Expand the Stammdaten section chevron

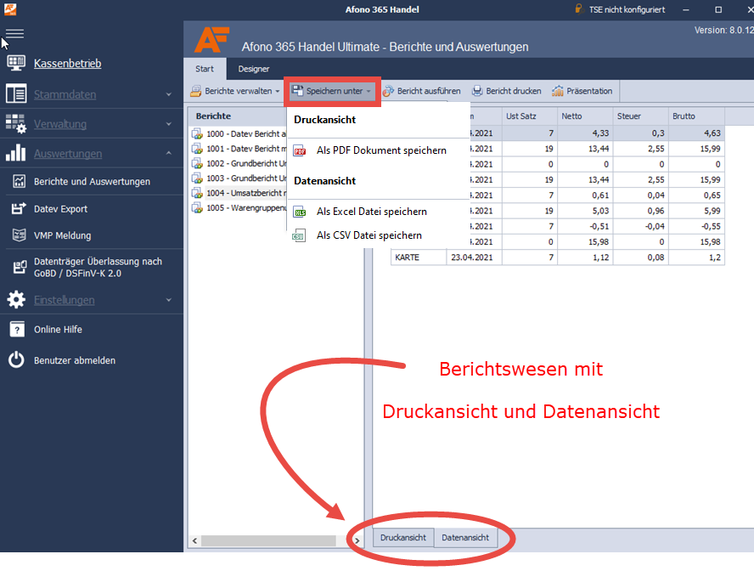pos(169,94)
